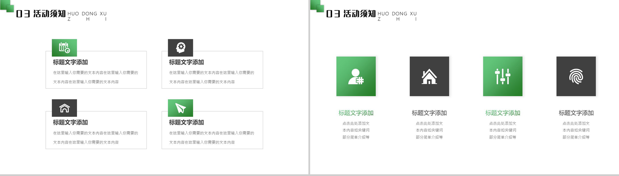Select the dark solid home icon tile

(x=429, y=76)
